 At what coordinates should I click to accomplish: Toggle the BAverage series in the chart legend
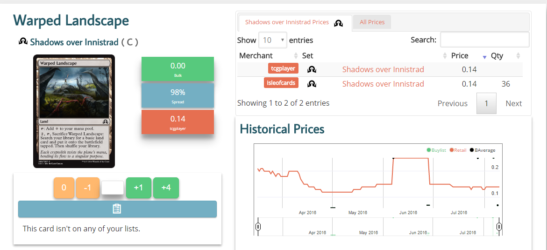click(x=483, y=150)
